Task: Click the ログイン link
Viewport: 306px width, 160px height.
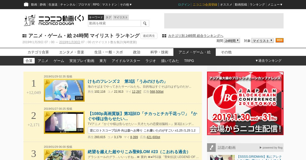Action: (x=184, y=5)
